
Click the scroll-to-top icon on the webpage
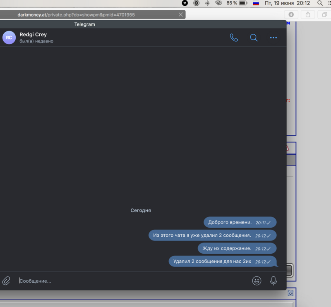(290, 293)
